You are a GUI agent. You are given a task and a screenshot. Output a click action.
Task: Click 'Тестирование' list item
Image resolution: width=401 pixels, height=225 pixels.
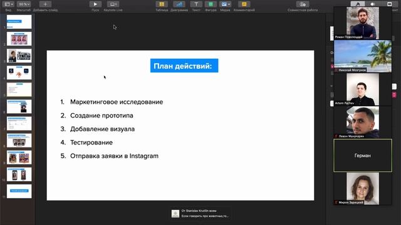point(91,142)
